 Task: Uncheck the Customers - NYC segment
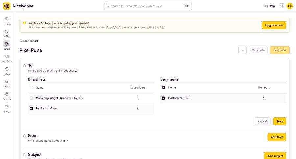163,98
